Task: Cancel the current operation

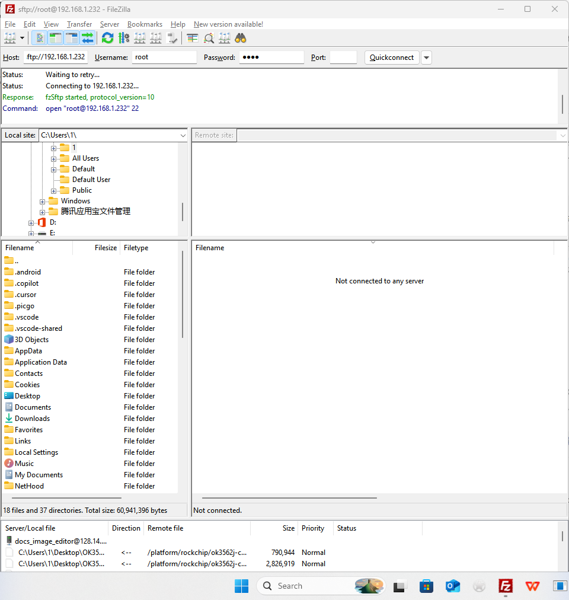Action: (x=140, y=39)
